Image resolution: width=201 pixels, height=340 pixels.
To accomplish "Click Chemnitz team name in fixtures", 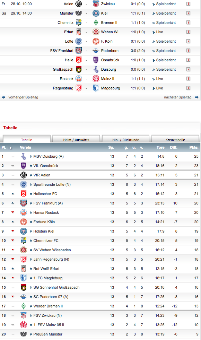I will coord(65,23).
